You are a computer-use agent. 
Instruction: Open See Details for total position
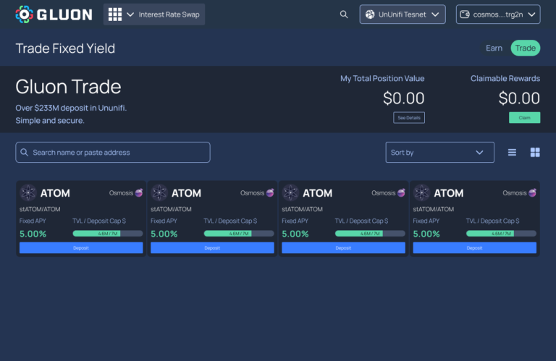click(x=409, y=118)
